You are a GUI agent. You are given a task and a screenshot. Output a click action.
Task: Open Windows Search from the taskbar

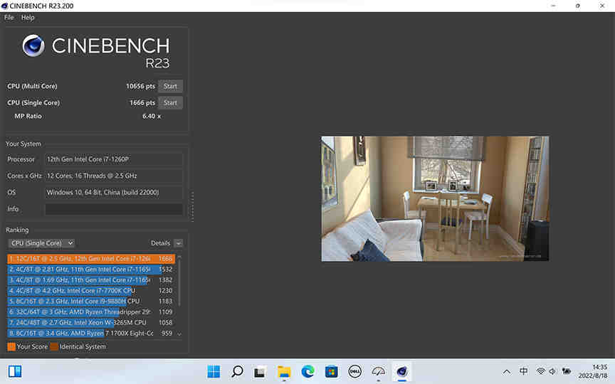point(237,371)
